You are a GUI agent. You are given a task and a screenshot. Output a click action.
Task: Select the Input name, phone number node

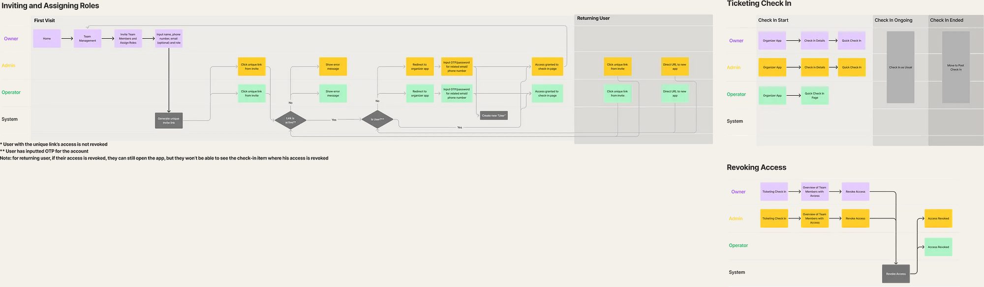[169, 38]
